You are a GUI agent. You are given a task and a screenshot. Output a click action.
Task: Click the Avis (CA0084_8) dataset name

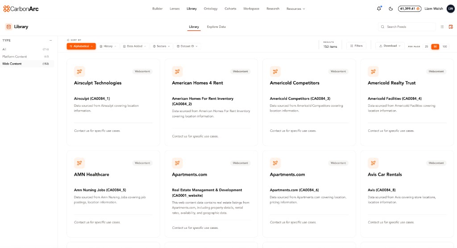tap(382, 190)
